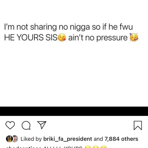The image size is (148, 148).
Task: Open the caption author's username at bottom
Action: pyautogui.click(x=23, y=147)
